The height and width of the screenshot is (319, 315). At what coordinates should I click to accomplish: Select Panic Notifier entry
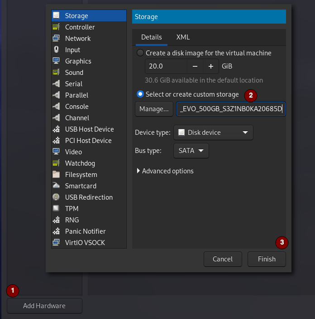pyautogui.click(x=89, y=231)
